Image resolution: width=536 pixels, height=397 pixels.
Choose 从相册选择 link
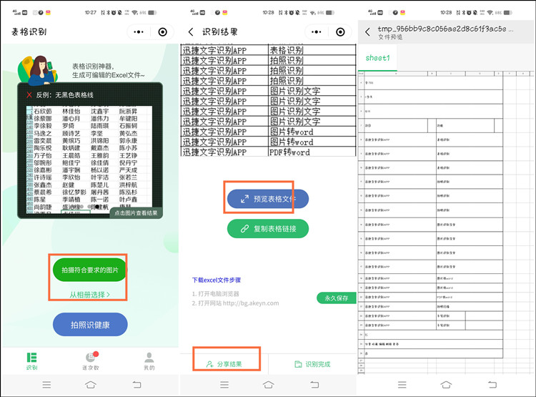89,294
